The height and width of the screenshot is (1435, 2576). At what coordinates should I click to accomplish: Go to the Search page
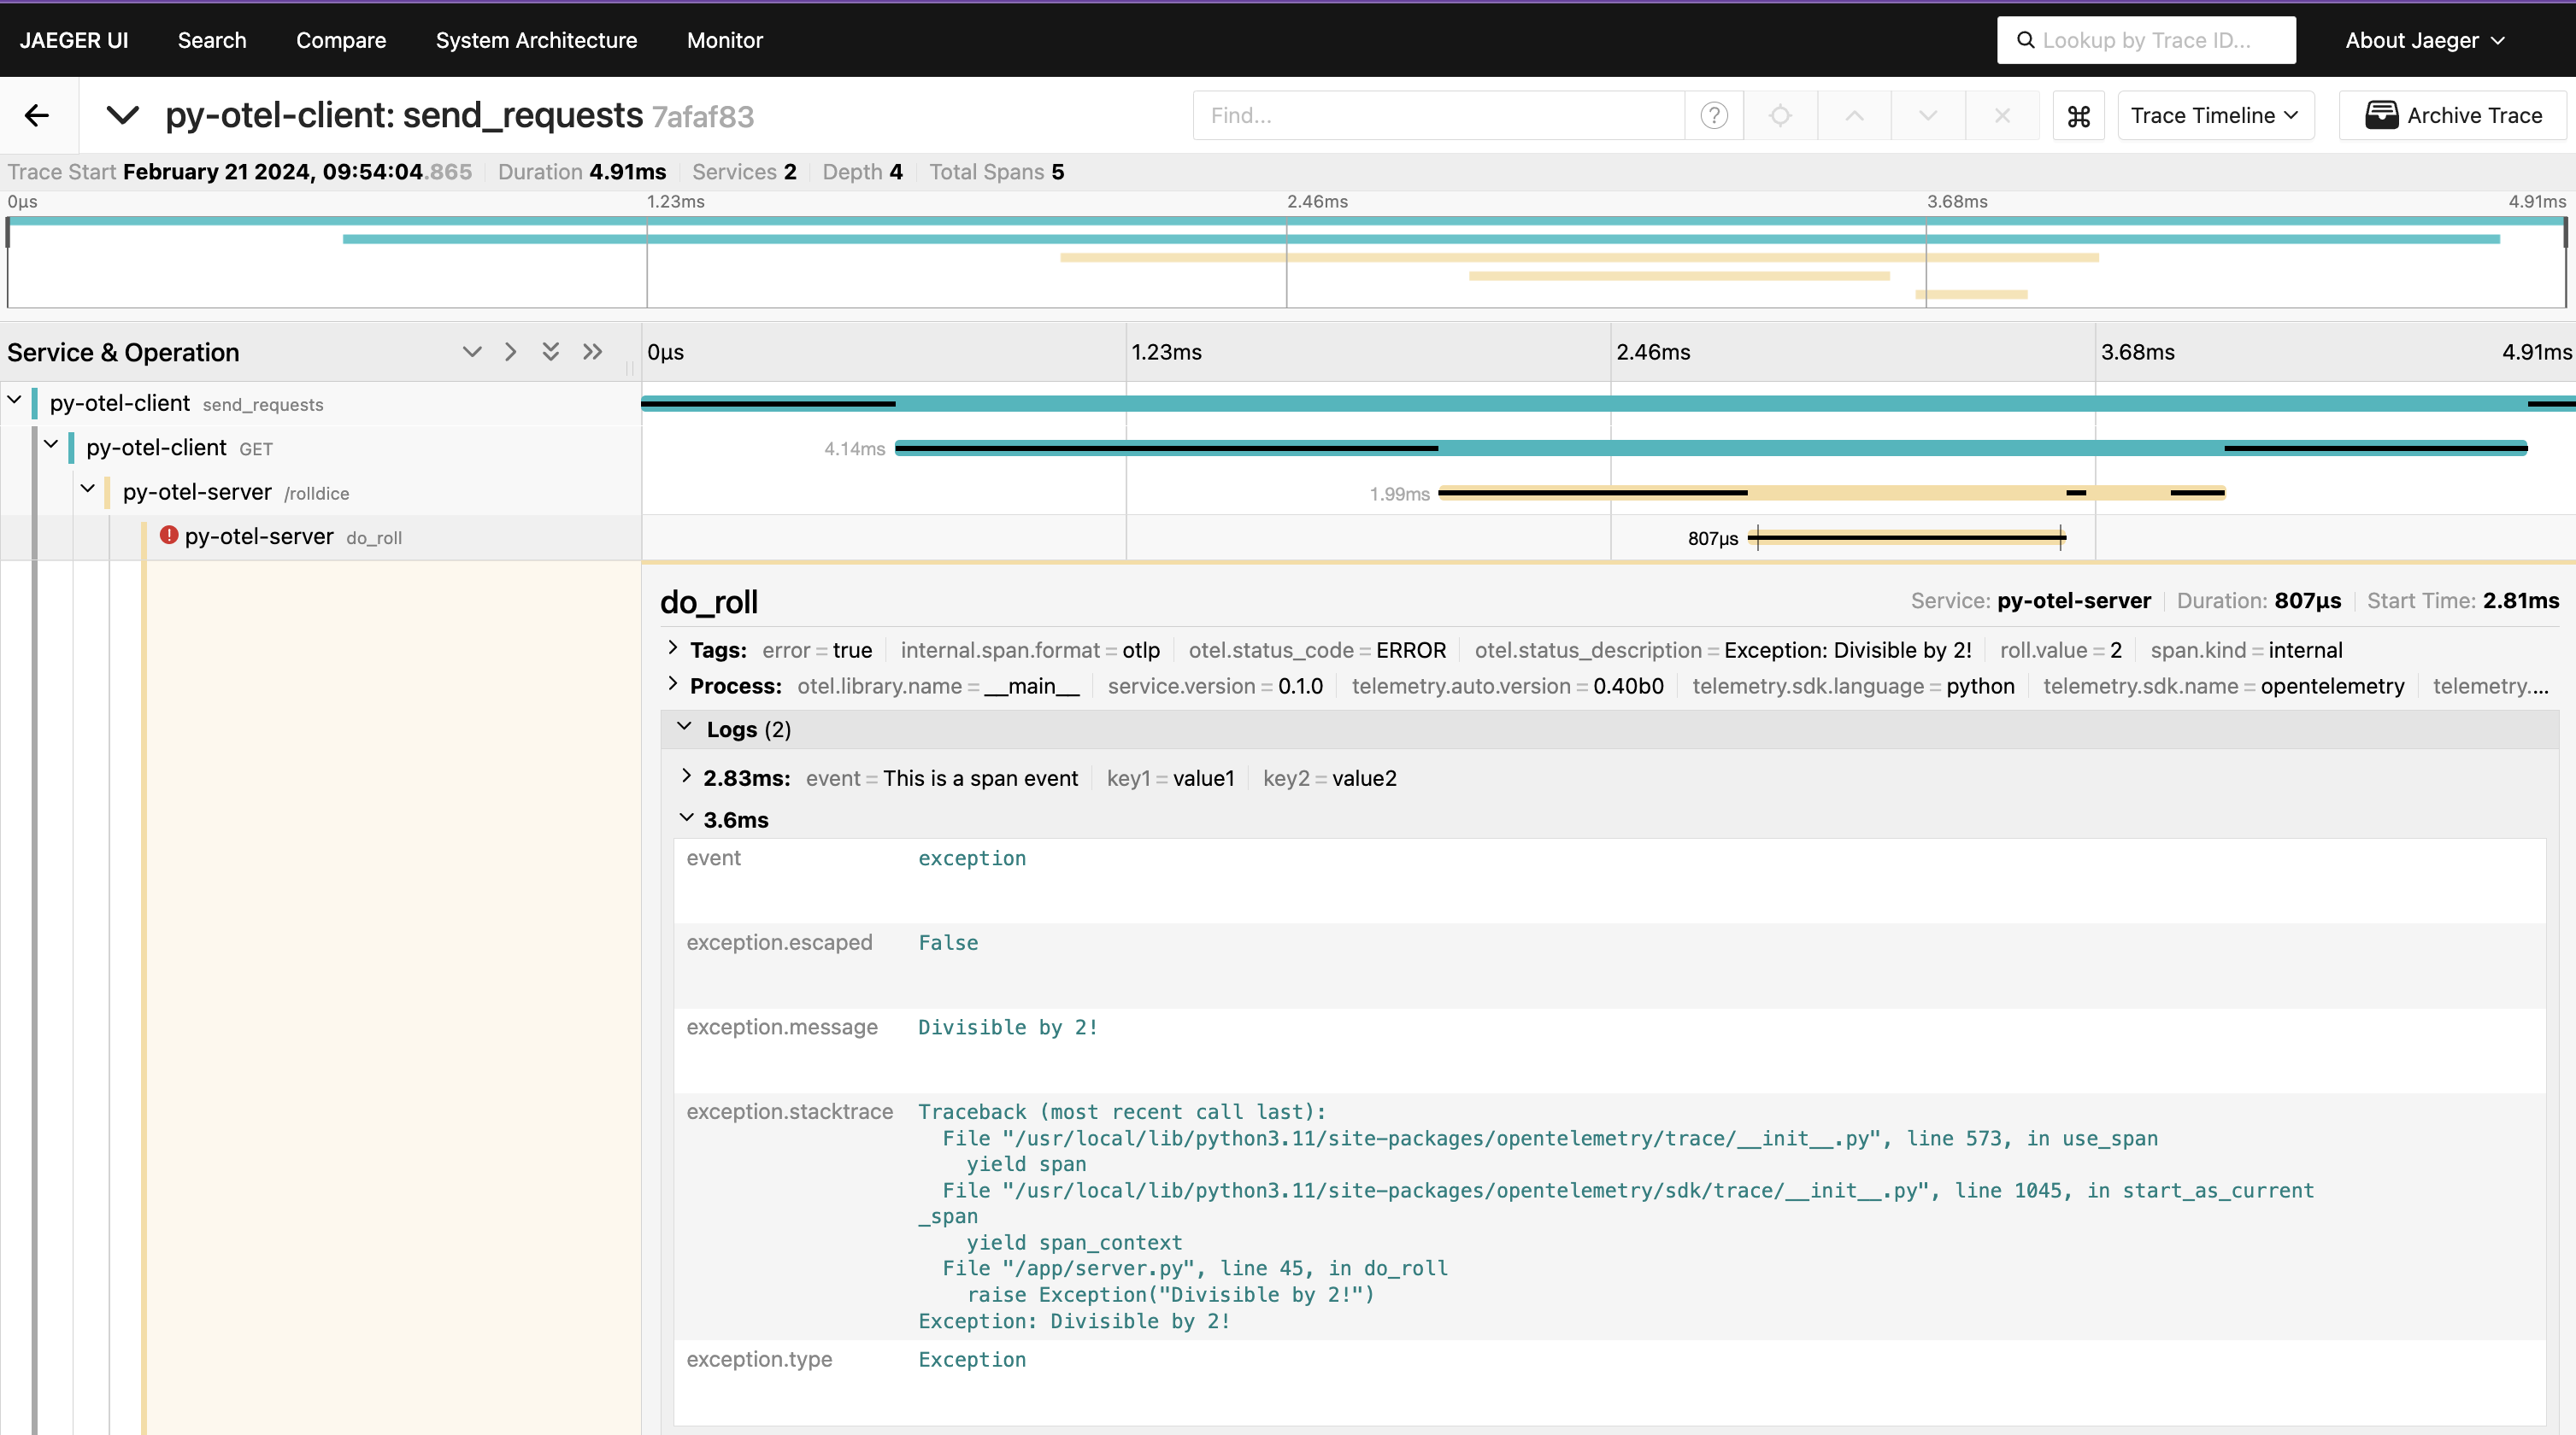[211, 40]
